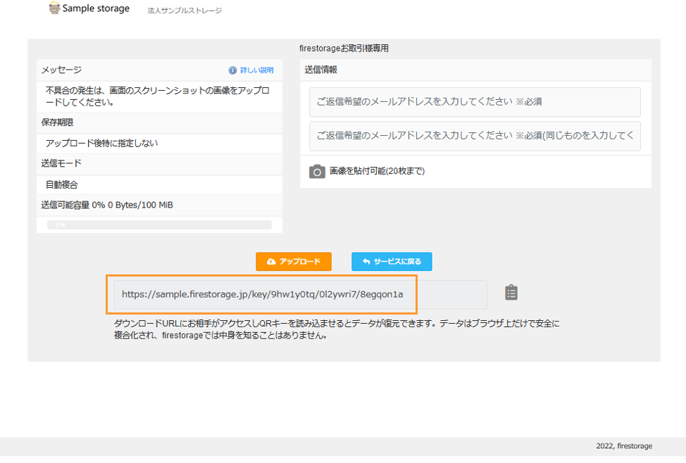Viewport: 686px width, 463px height.
Task: Click the 不具合の発生は message text
Action: click(x=158, y=96)
